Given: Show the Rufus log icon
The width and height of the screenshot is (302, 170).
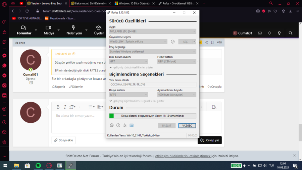Looking at the screenshot, I should [x=132, y=125].
